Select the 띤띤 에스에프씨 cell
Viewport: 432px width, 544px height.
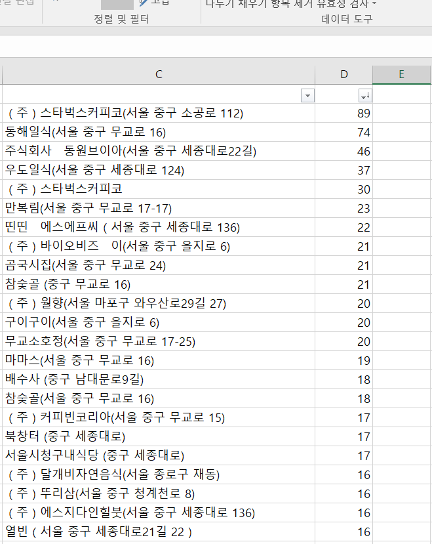[x=159, y=227]
